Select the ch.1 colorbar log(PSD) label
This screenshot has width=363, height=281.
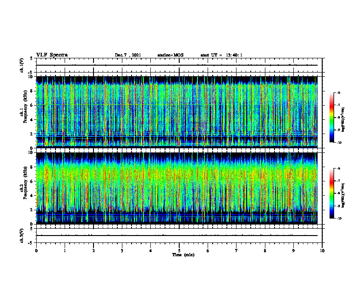[343, 120]
